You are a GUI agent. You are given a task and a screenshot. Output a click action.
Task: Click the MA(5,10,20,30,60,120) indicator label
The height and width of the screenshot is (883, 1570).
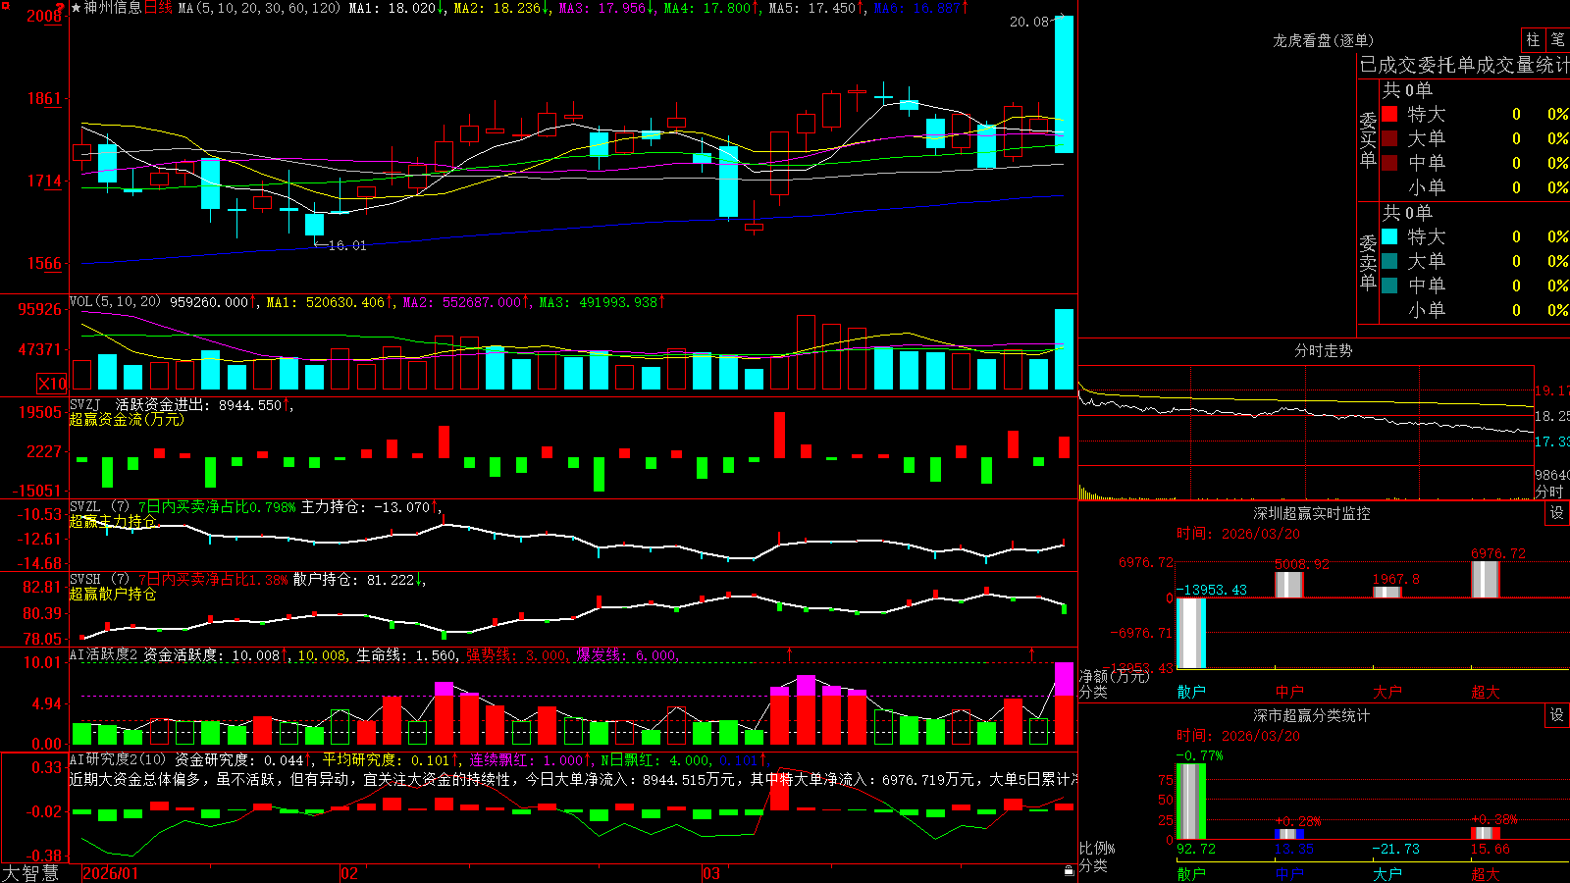(260, 8)
